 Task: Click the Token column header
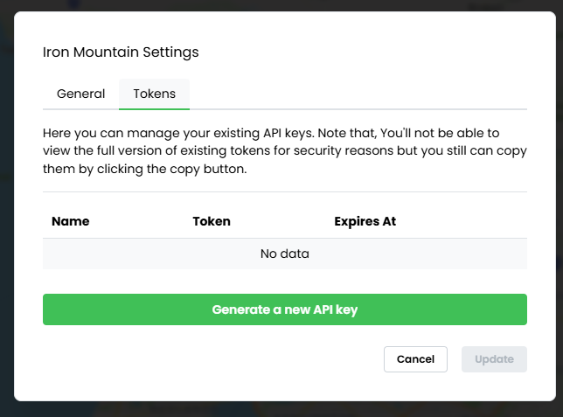tap(212, 221)
